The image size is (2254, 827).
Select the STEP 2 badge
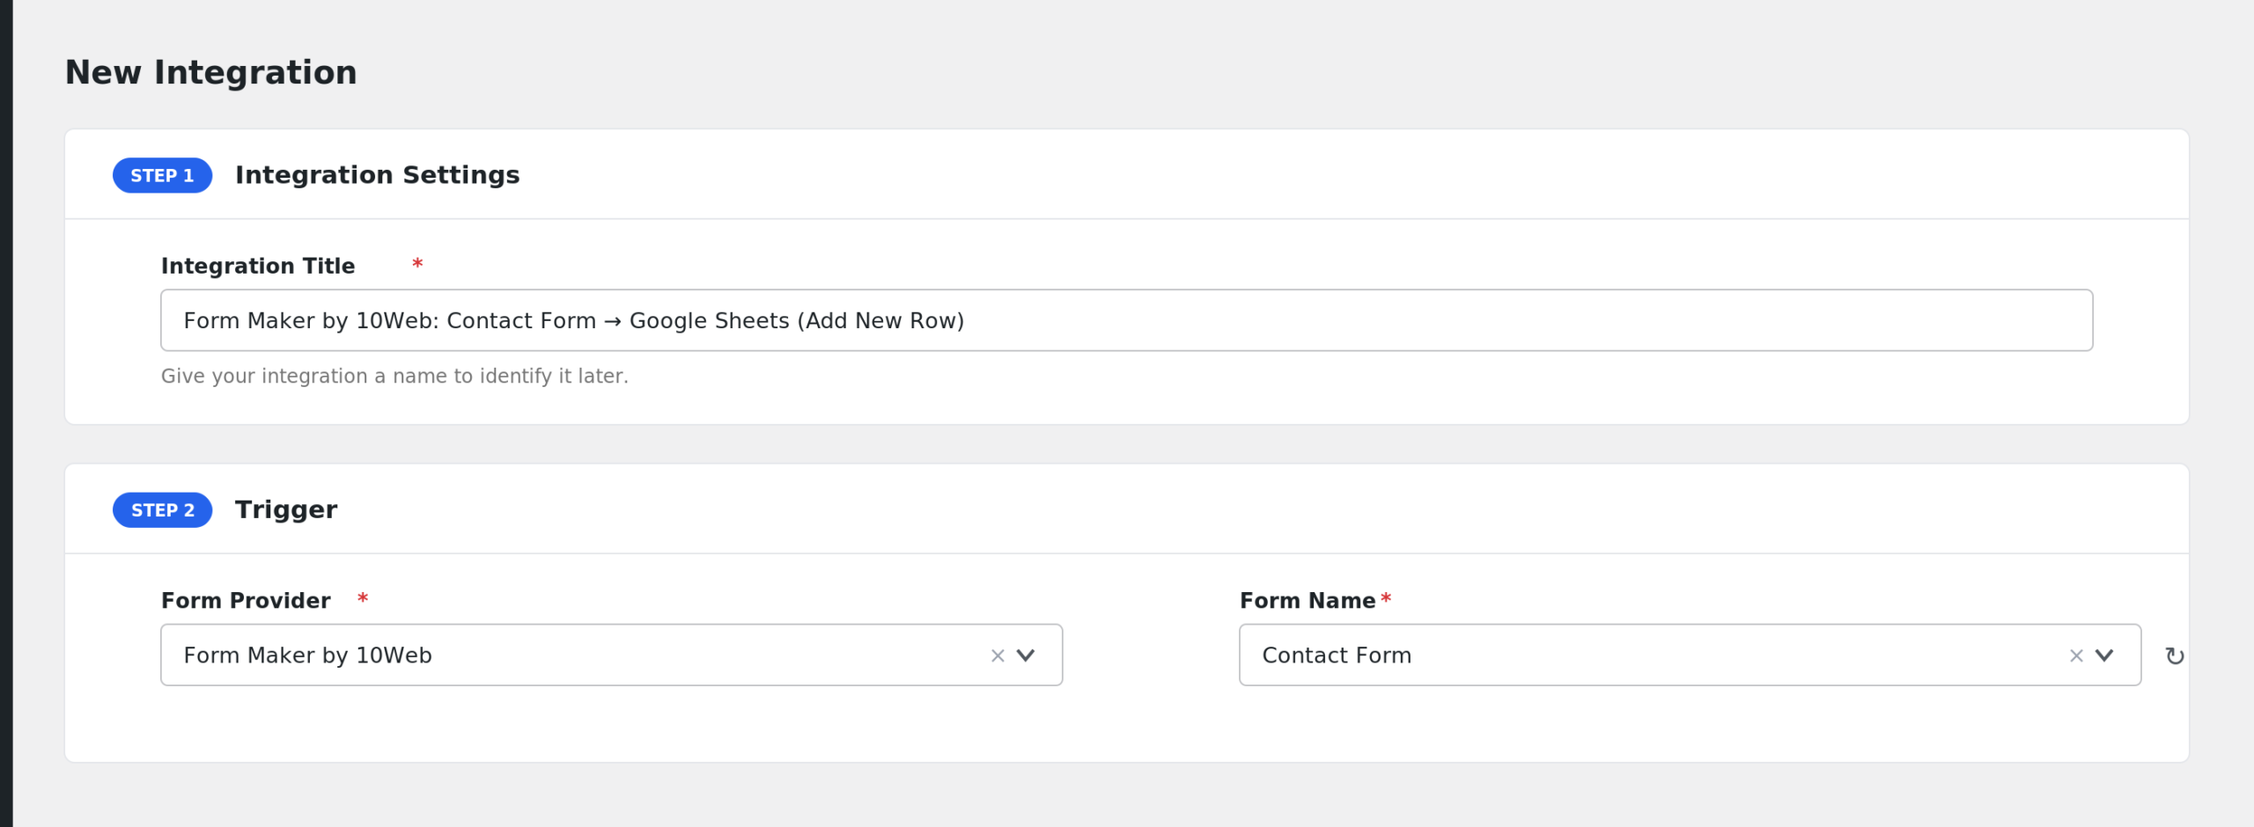pos(162,510)
